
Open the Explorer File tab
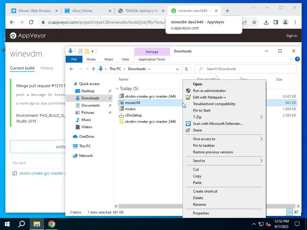74,59
